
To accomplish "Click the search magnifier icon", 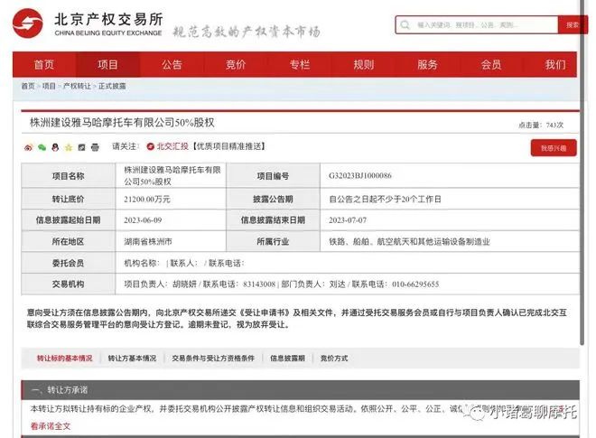I will click(405, 25).
